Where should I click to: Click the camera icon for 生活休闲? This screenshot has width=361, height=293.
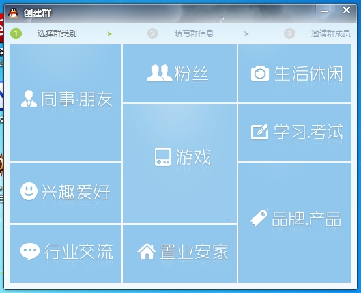pos(260,74)
